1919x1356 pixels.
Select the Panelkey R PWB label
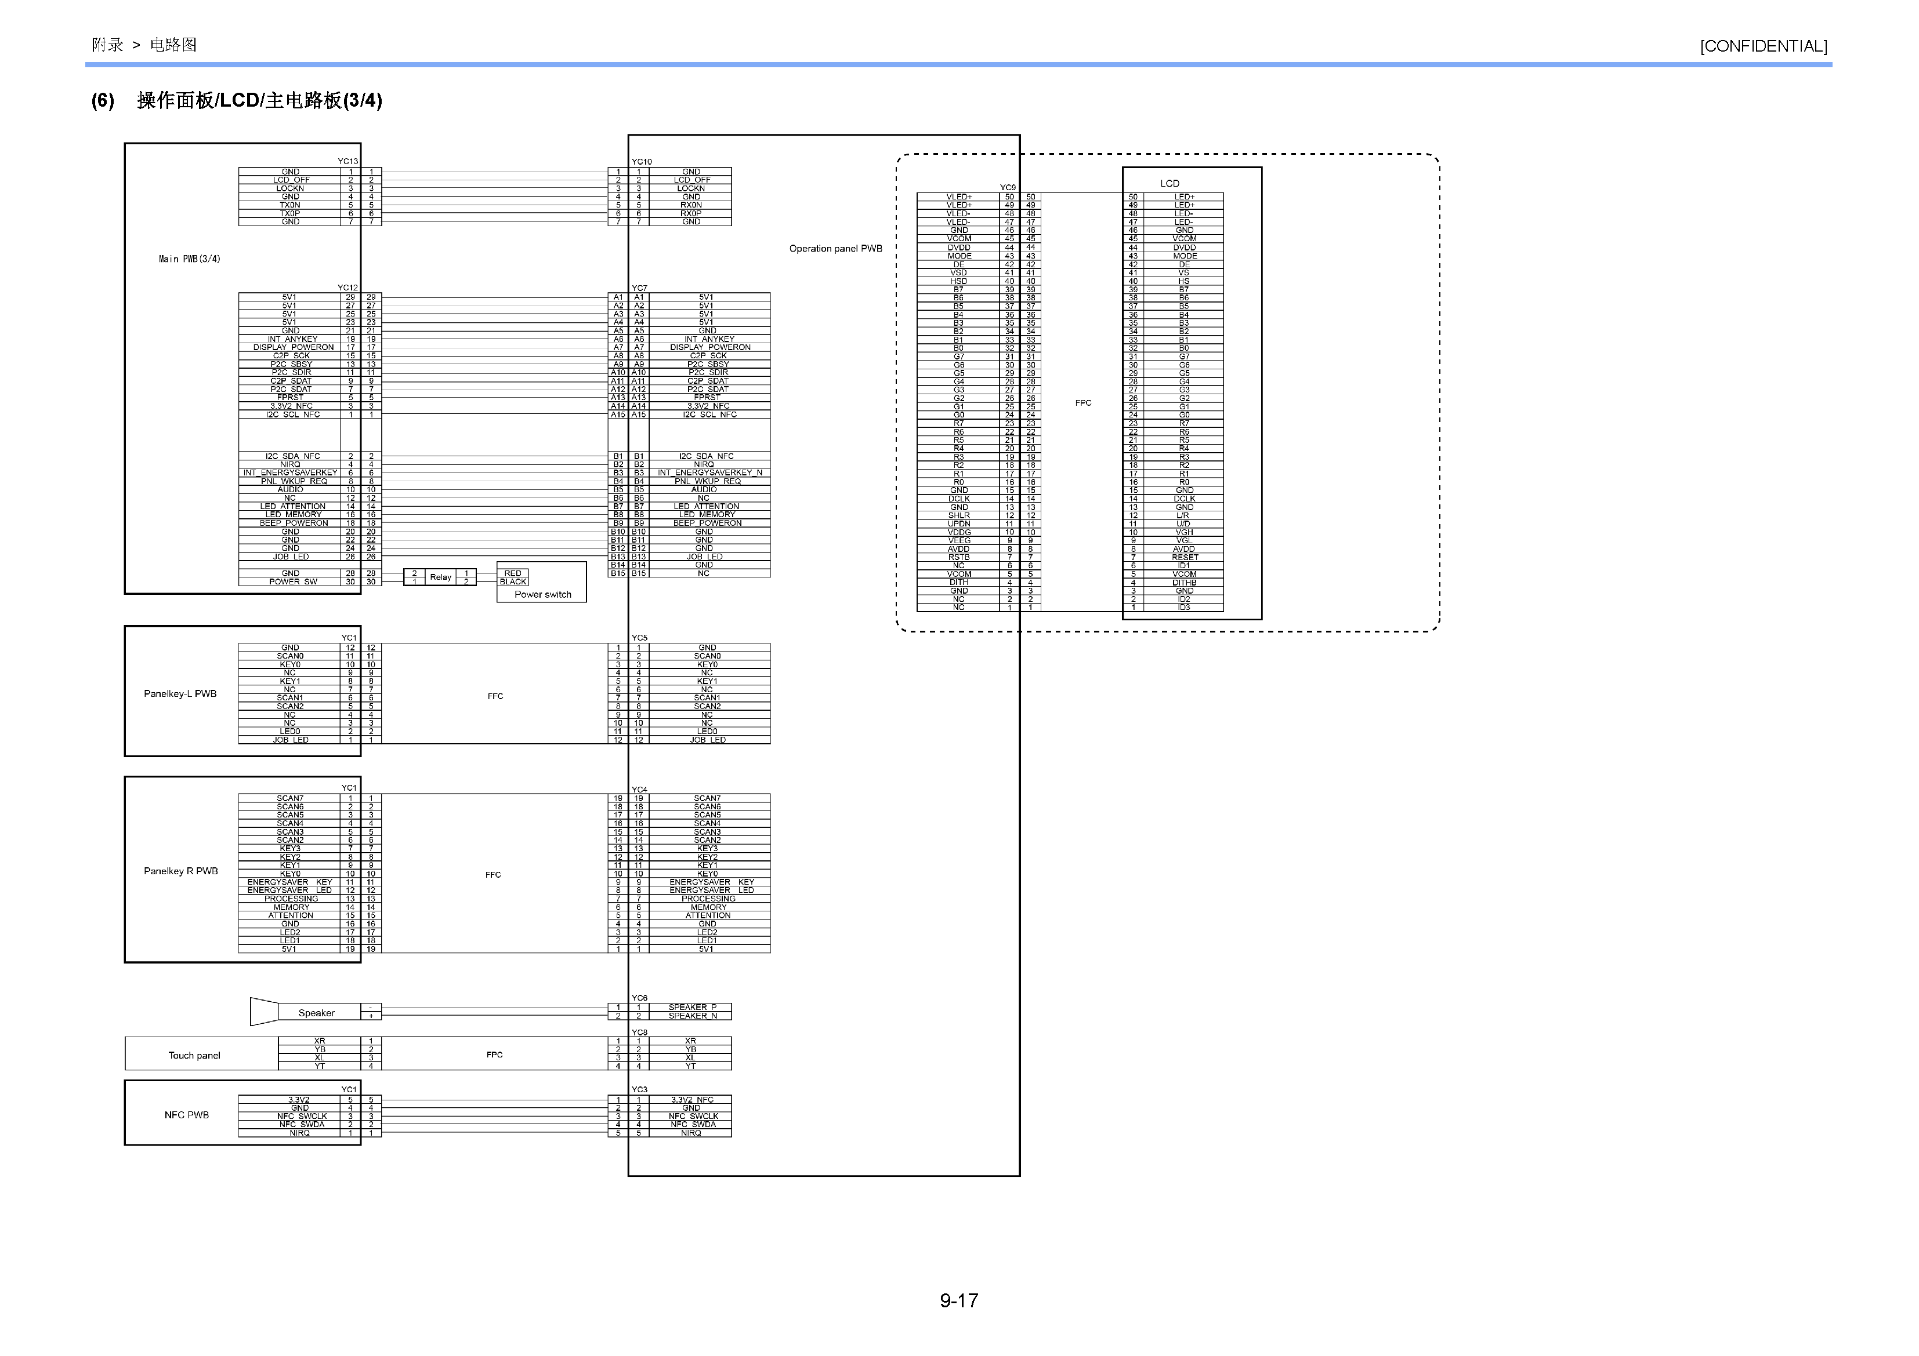coord(180,871)
